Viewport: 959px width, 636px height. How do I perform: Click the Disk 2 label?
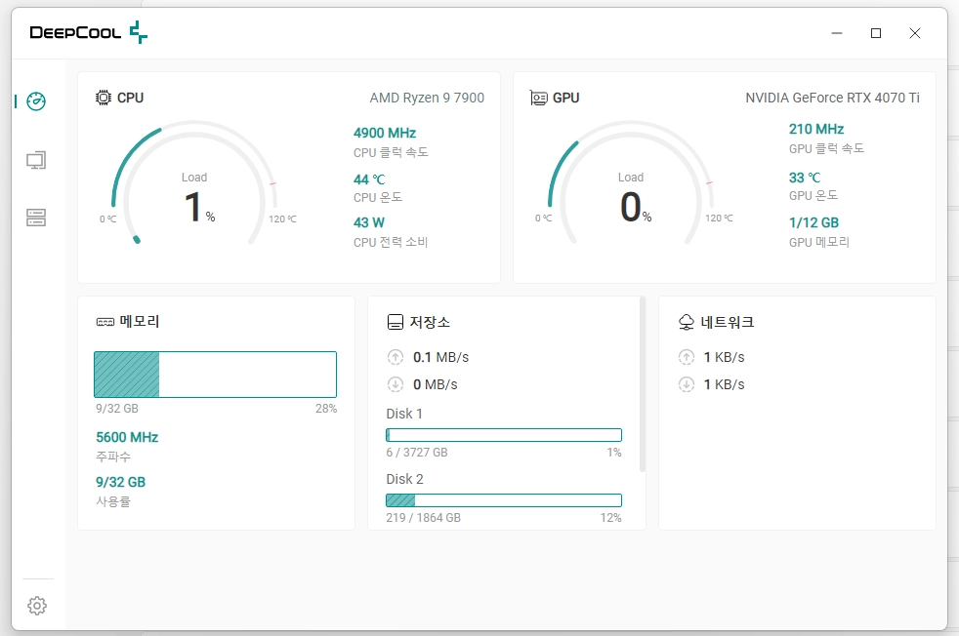click(x=405, y=479)
